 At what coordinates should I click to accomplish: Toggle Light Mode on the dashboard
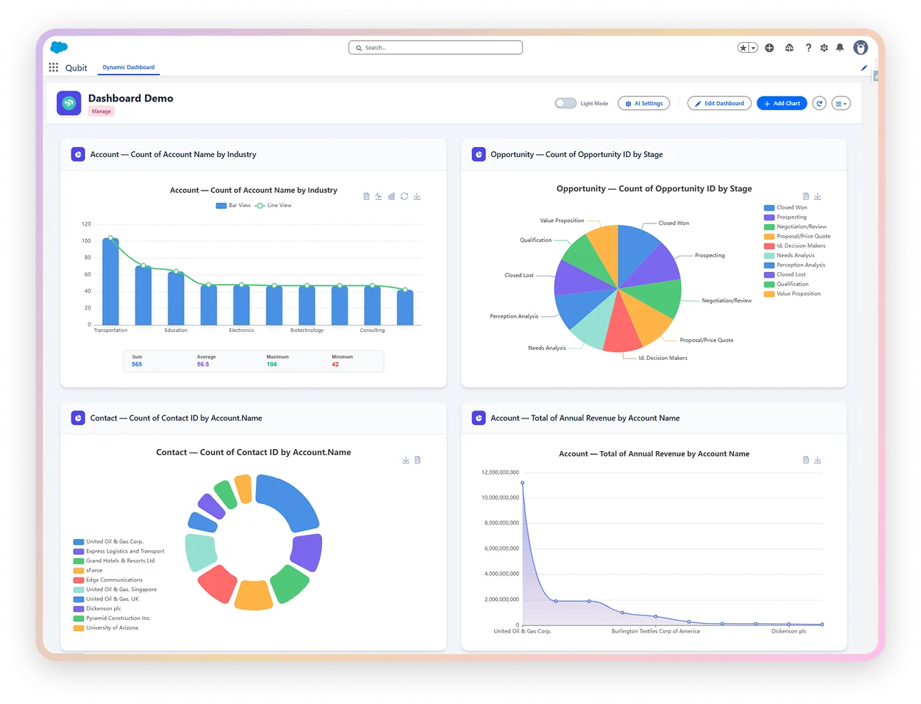565,103
